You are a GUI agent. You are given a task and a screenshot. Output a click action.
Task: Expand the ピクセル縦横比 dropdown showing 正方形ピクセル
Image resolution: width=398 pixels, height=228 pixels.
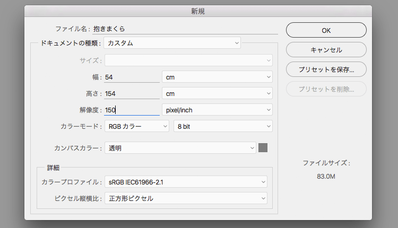pos(186,199)
